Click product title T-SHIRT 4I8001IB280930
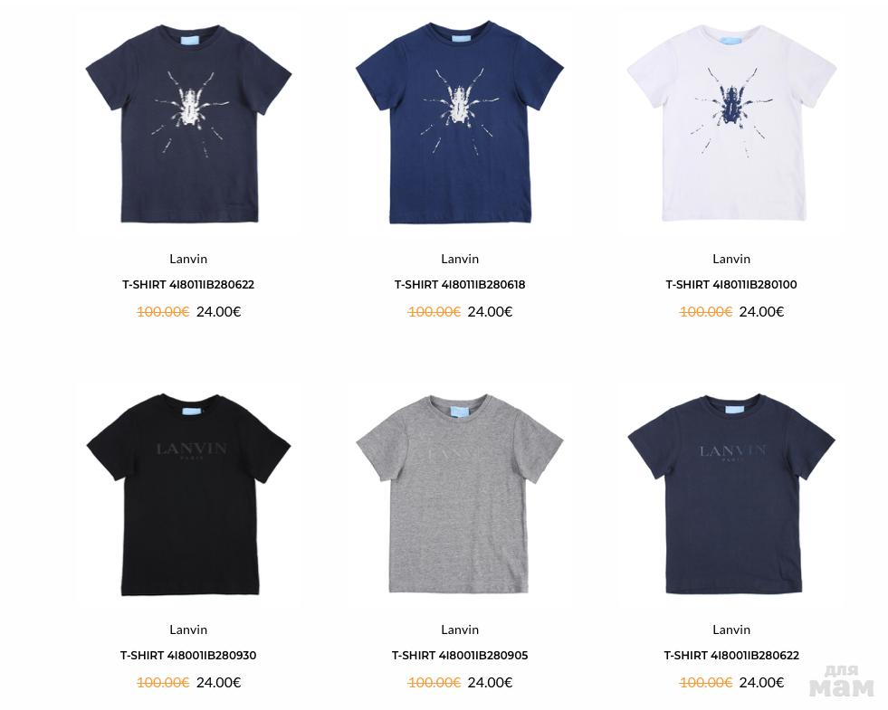Screen dimensions: 888x710 coord(188,656)
